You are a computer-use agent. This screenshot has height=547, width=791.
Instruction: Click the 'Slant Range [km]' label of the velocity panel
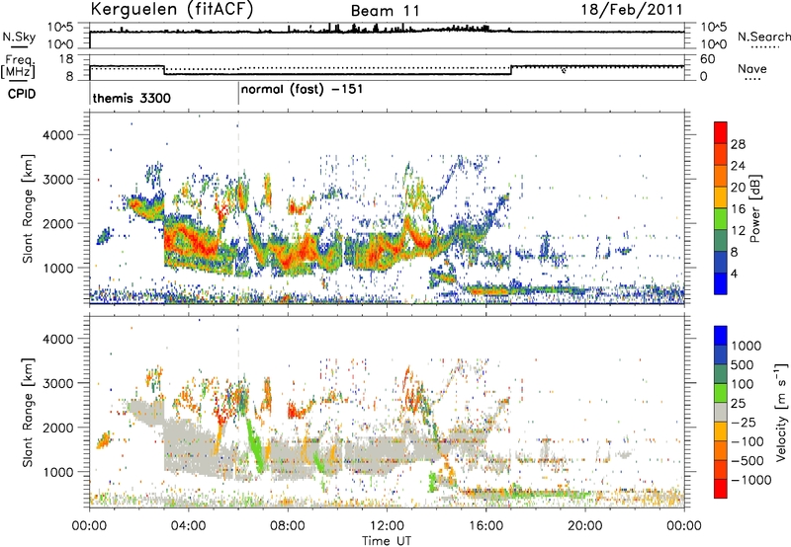[28, 412]
